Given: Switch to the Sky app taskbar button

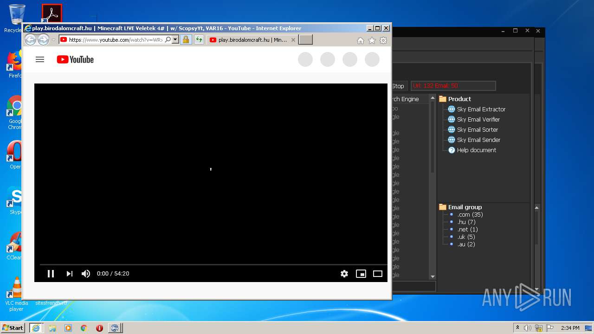Looking at the screenshot, I should point(115,328).
